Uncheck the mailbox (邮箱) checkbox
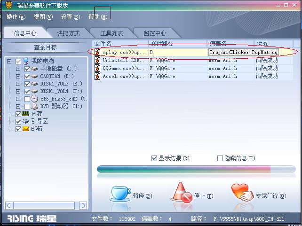Screen dimensions: 302x226 [x=18, y=129]
